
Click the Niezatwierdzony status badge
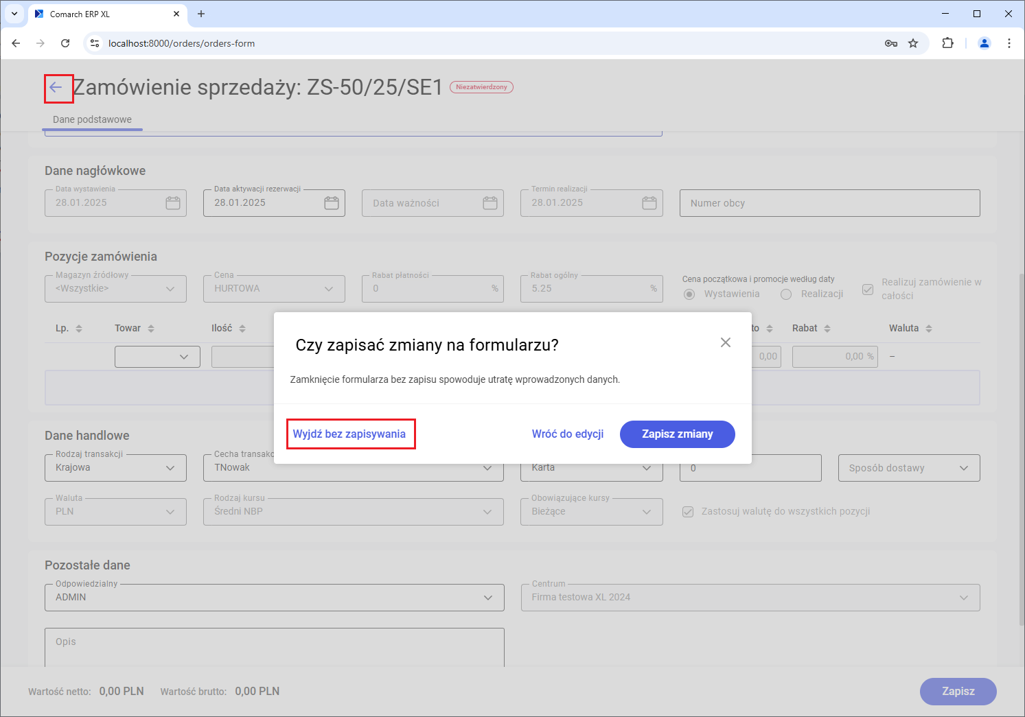tap(481, 87)
